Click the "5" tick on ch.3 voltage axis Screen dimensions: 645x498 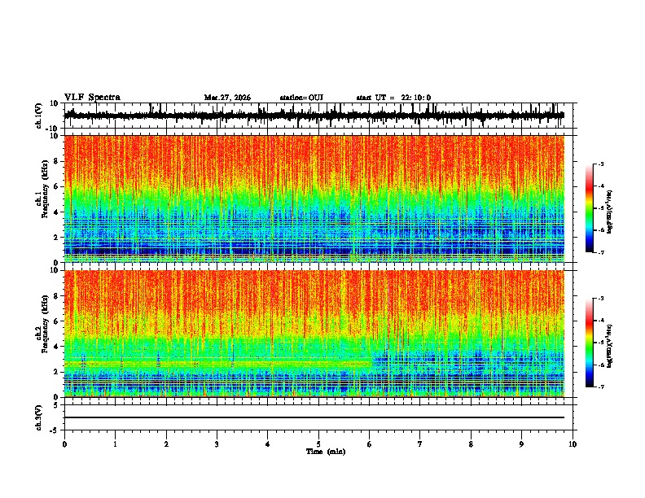tap(56, 405)
